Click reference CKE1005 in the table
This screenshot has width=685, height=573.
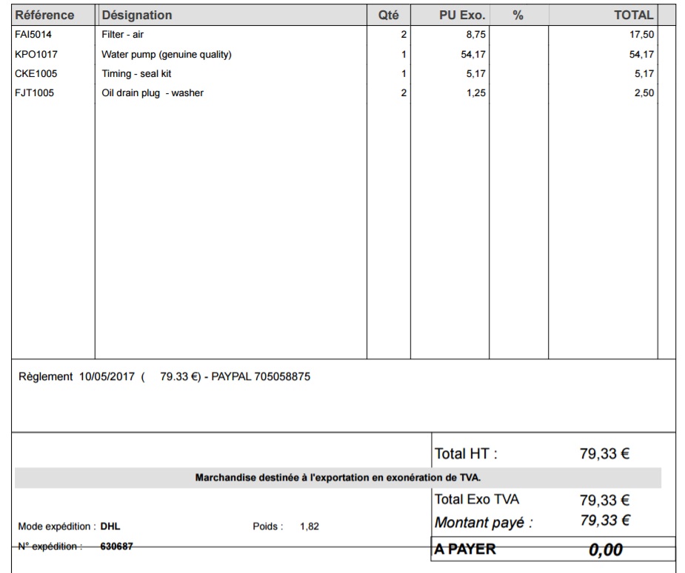(x=36, y=74)
